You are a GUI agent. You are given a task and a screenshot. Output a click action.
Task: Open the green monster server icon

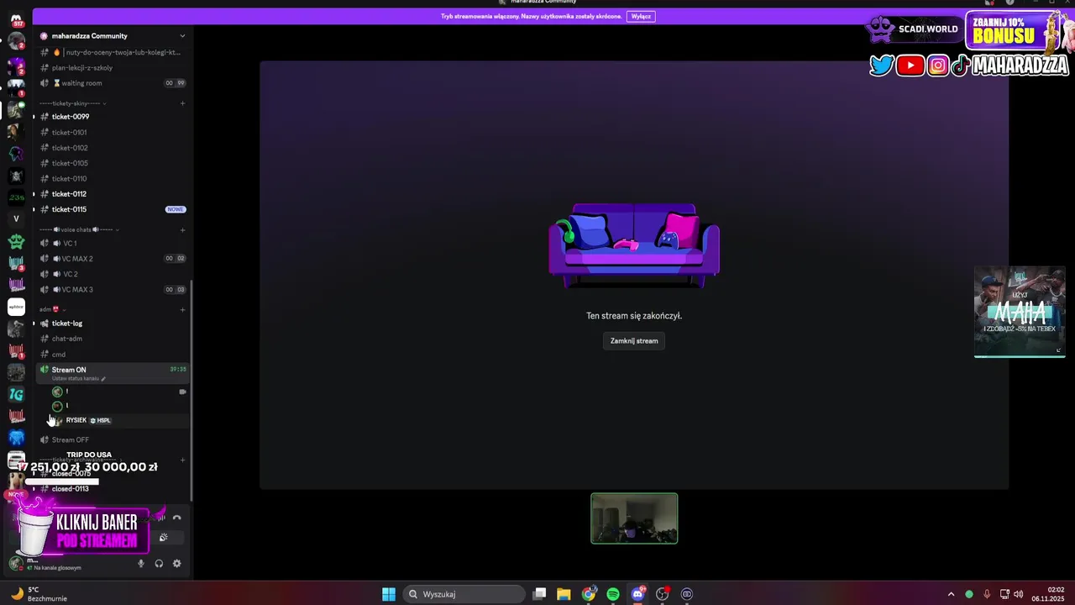[16, 242]
